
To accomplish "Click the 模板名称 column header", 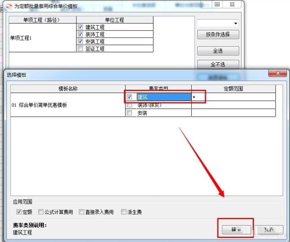I will (x=68, y=89).
